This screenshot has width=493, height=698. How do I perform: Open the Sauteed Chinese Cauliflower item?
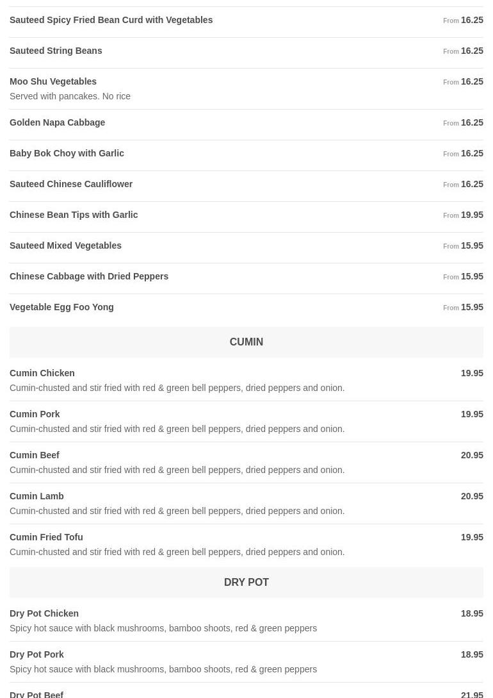(x=71, y=185)
